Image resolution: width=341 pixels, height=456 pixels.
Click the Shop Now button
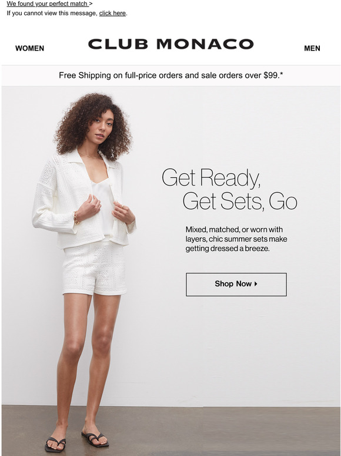click(236, 285)
